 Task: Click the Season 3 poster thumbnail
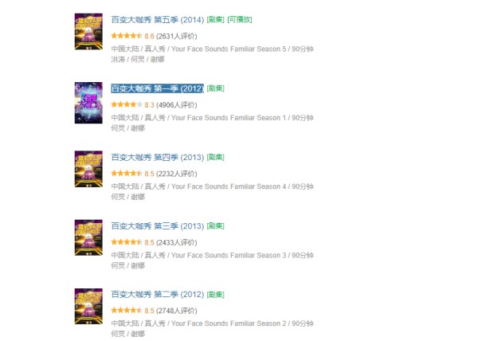coord(88,237)
